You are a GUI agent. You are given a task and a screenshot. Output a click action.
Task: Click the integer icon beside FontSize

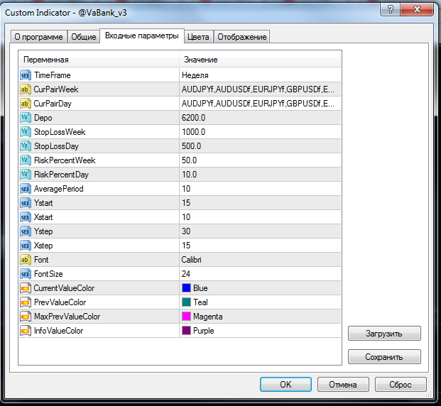26,274
